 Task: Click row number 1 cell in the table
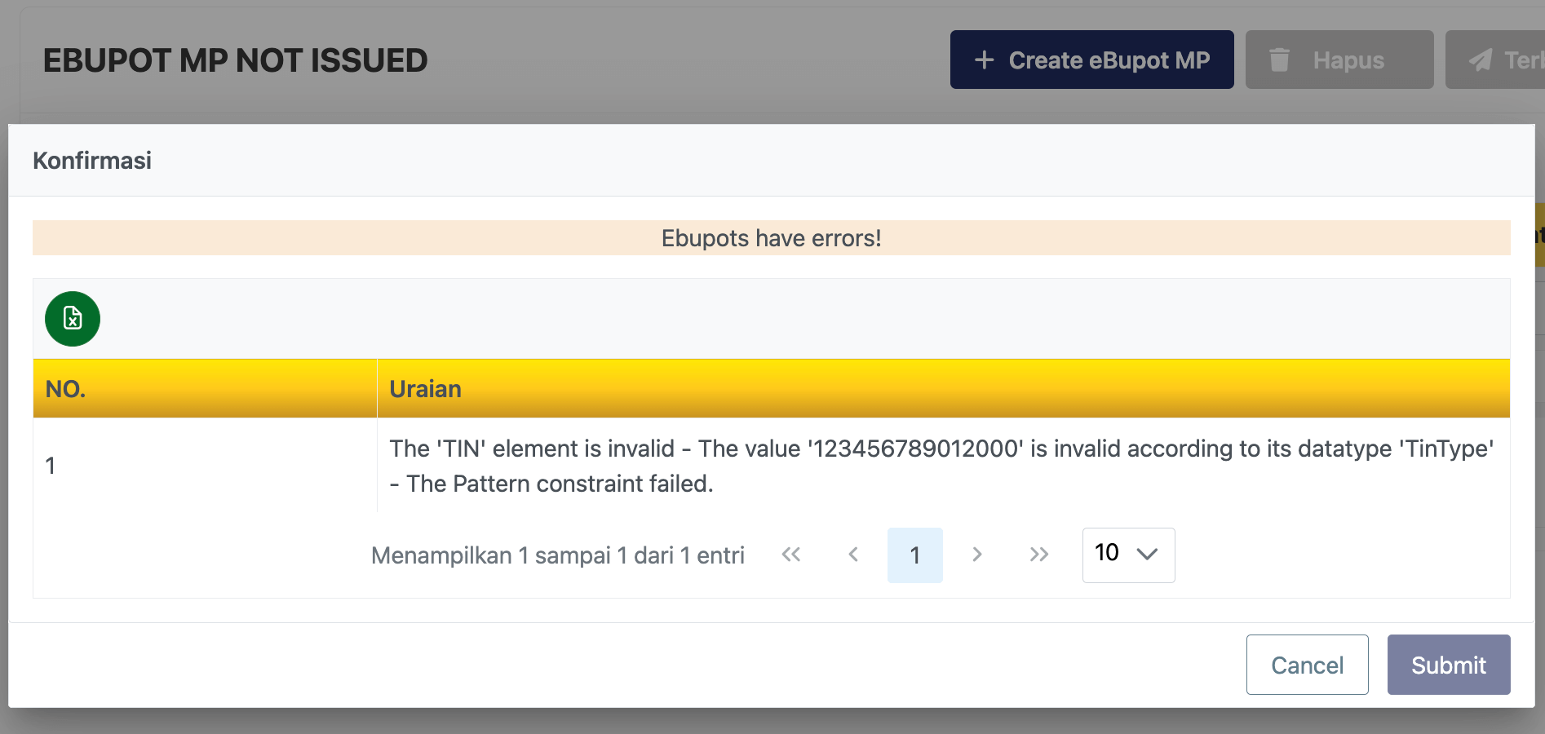coord(51,466)
